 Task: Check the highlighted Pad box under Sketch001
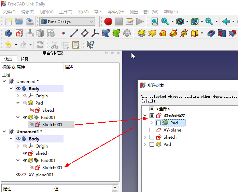158,123
